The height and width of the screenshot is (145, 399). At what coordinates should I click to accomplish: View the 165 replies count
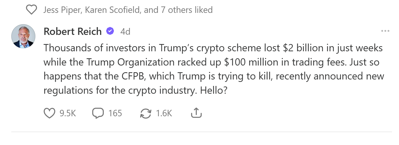point(115,113)
